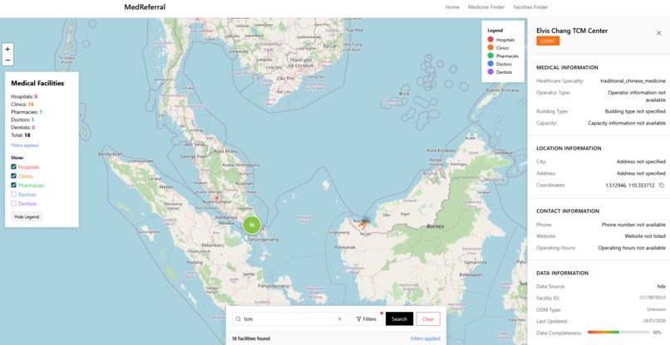Enable the Dentists checkbox

13,204
